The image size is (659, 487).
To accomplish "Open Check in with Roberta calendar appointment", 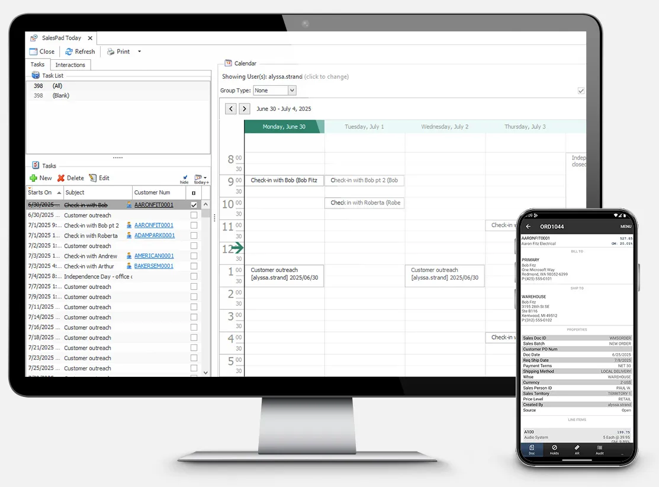I will point(364,203).
